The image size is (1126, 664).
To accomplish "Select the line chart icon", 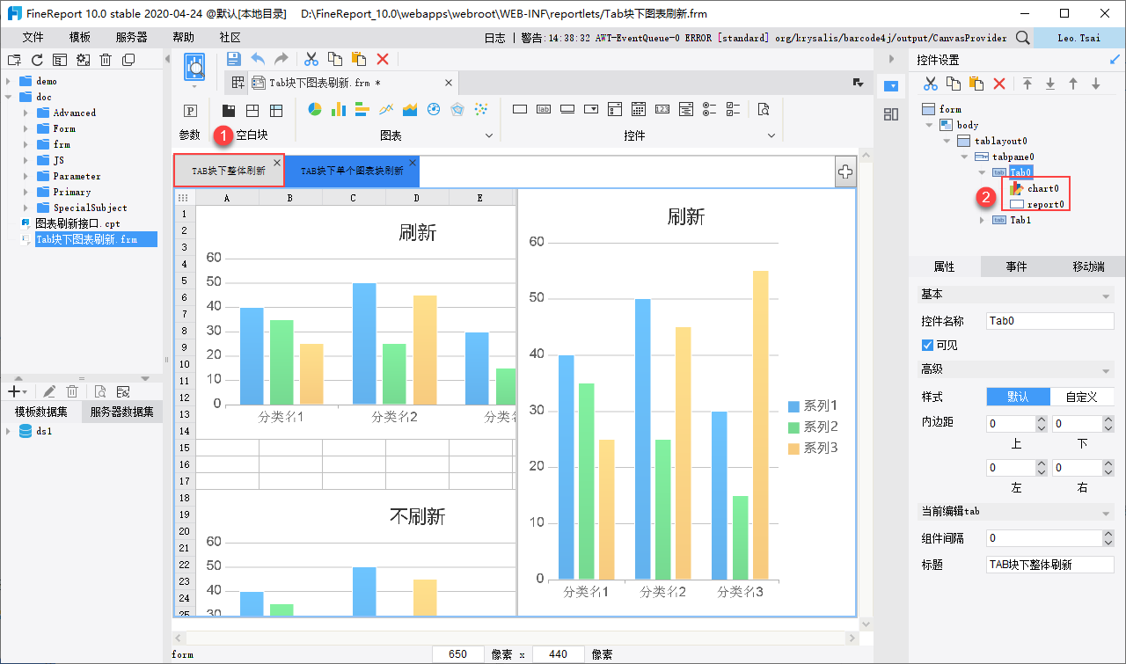I will tap(385, 109).
